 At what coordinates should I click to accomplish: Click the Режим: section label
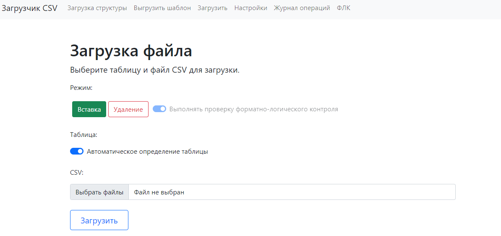(81, 88)
